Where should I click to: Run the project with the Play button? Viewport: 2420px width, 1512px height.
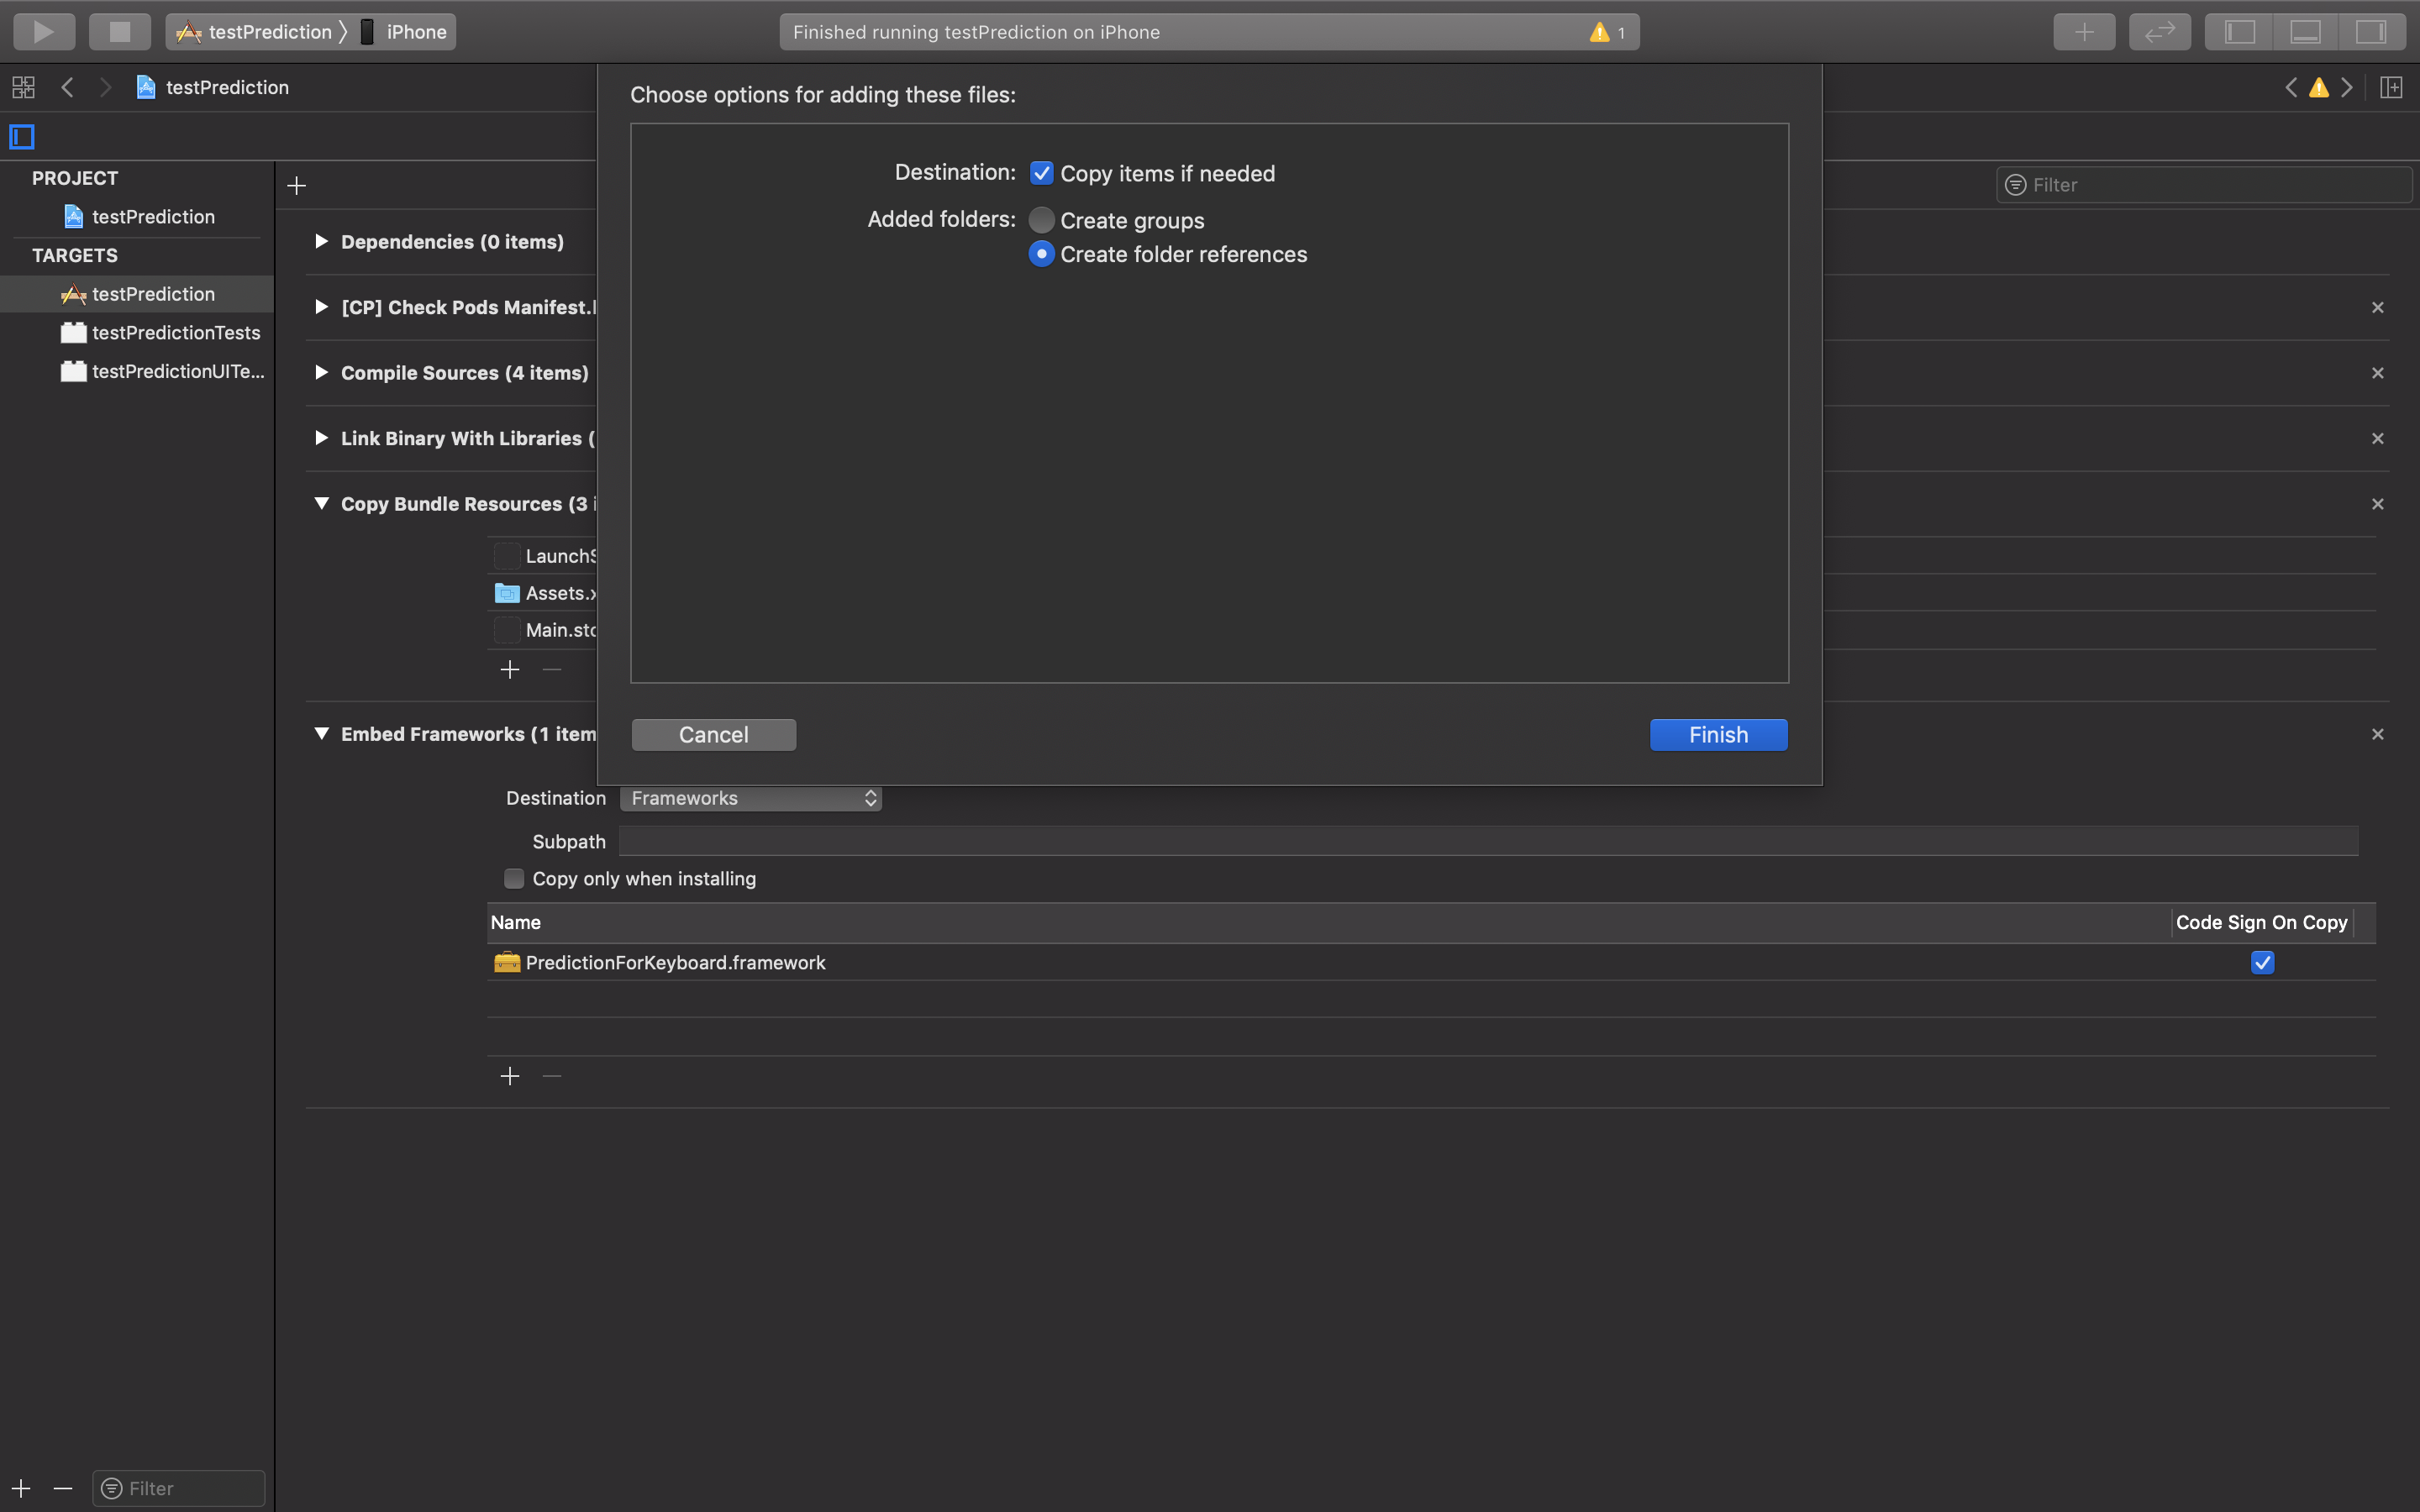click(44, 32)
